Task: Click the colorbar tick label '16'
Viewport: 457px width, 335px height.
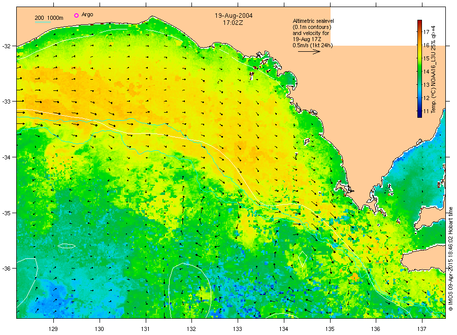Action: point(426,45)
